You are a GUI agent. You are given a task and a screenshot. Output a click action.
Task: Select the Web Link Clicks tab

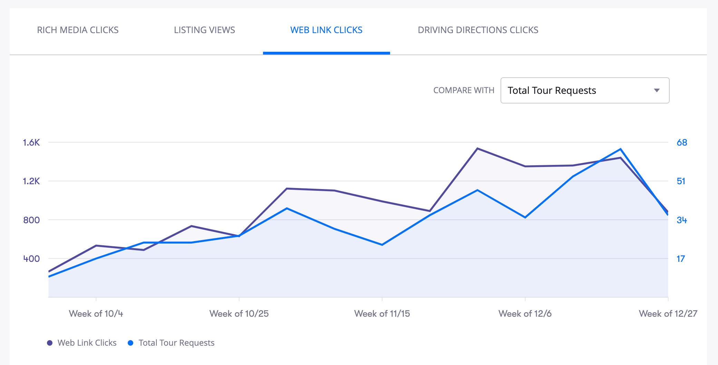326,30
